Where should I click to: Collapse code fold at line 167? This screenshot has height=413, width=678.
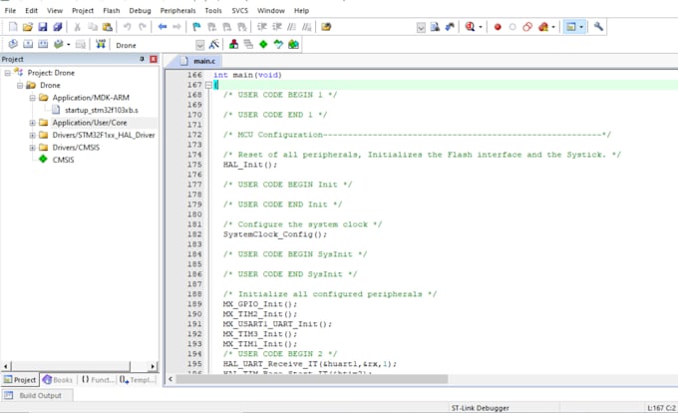click(208, 85)
